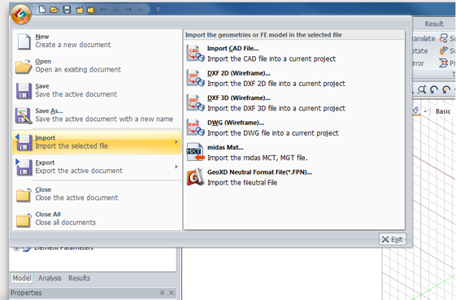Select the Import menu entry

[97, 142]
